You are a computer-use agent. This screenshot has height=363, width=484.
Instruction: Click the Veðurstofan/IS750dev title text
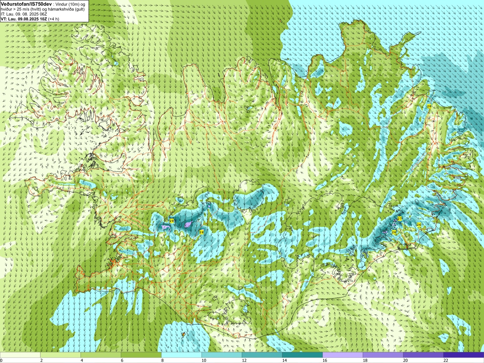(26, 4)
